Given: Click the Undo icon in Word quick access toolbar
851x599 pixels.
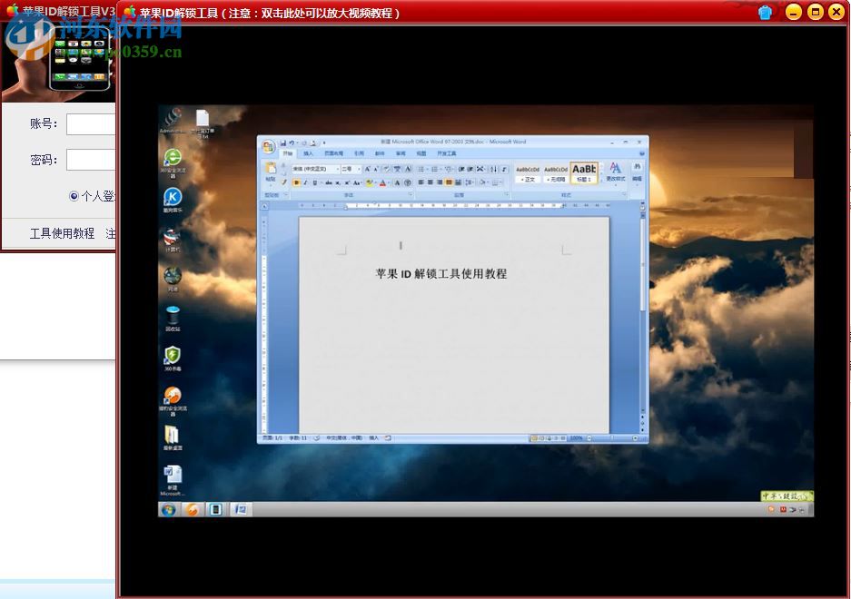Looking at the screenshot, I should [x=292, y=142].
